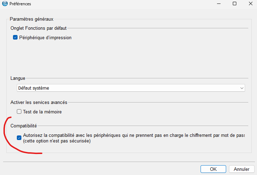
Task: Click the "Périphérique d'impression" label text
Action: 45,37
